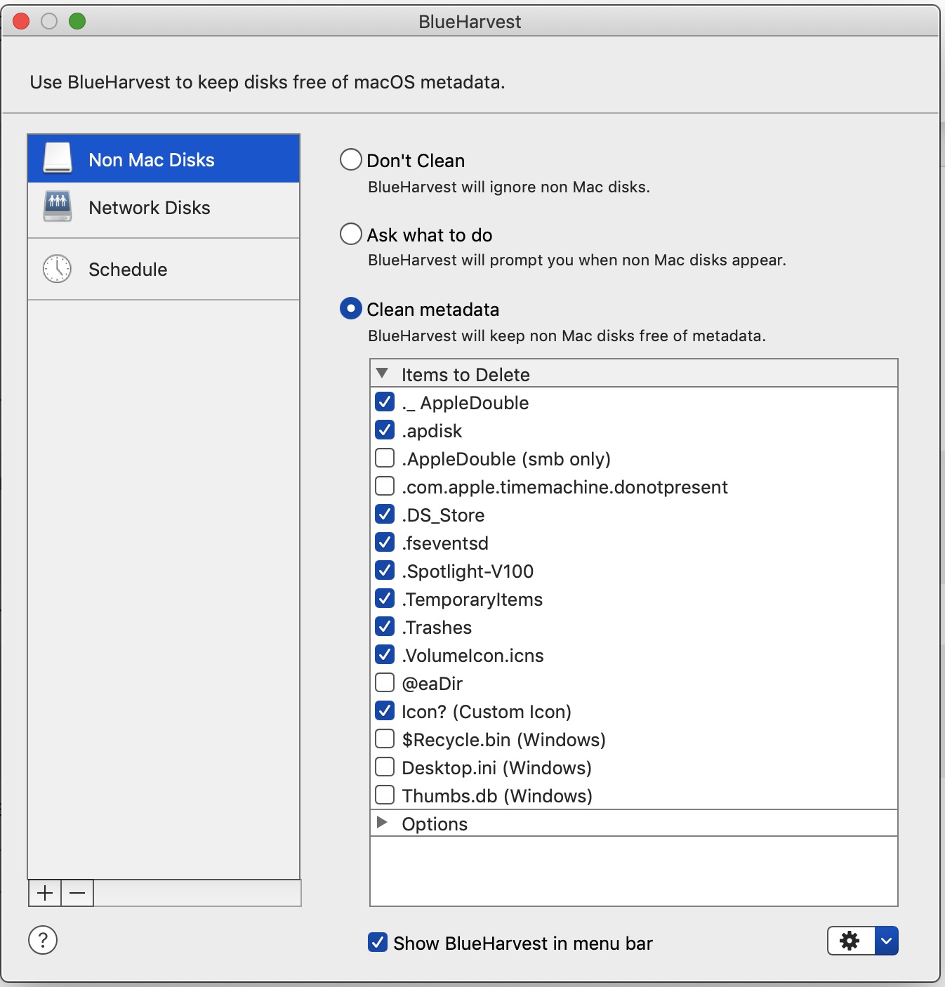Switch to the Network Disks section

point(148,207)
